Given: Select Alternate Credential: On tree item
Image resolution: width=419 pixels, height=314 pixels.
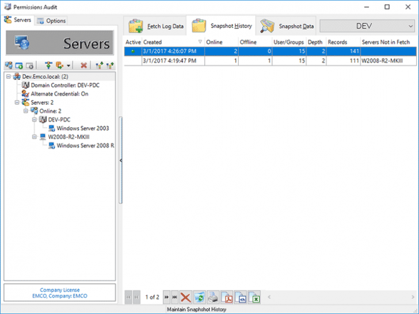Looking at the screenshot, I should [x=59, y=94].
